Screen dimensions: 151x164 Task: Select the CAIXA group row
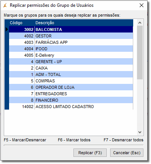tap(71, 68)
